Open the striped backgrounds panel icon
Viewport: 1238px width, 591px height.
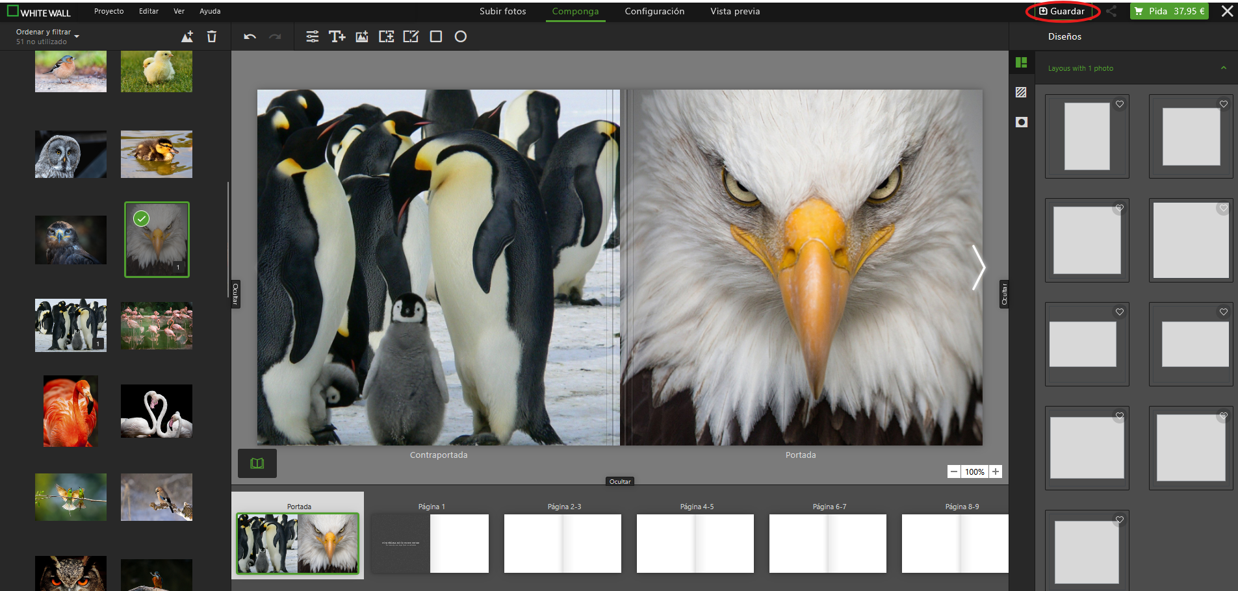[x=1022, y=92]
